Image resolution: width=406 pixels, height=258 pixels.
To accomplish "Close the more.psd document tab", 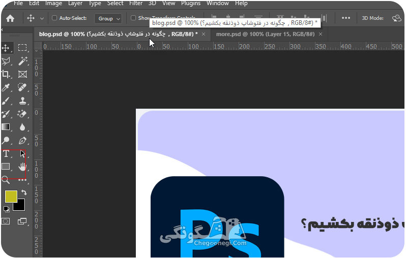I will coord(321,34).
